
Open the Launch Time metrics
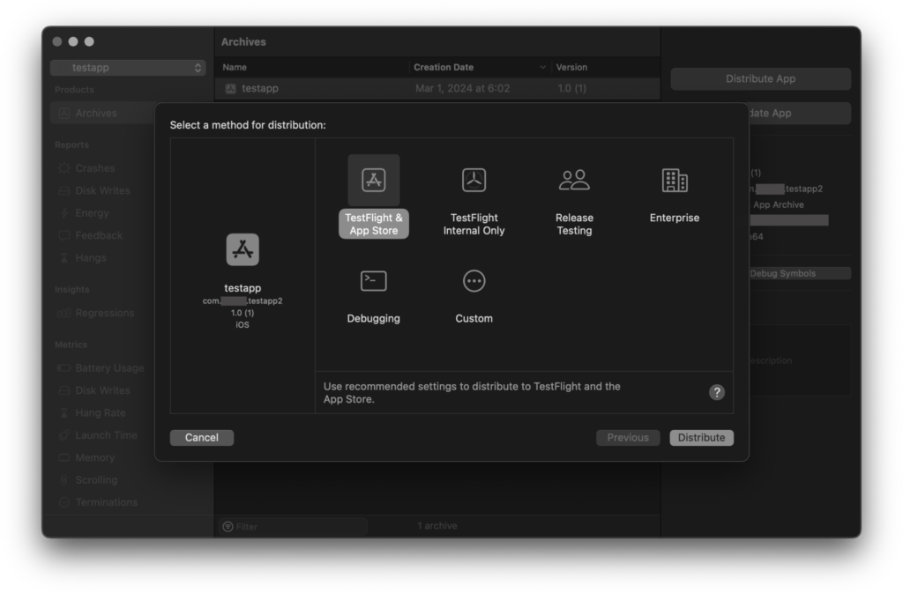[107, 435]
